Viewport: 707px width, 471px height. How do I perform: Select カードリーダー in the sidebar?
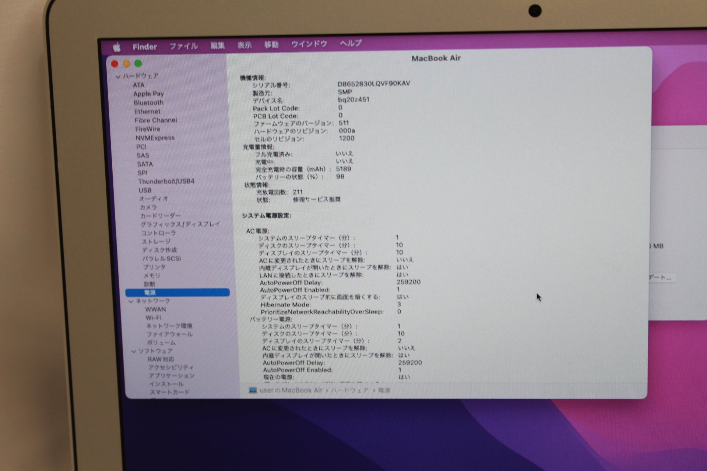click(x=161, y=216)
